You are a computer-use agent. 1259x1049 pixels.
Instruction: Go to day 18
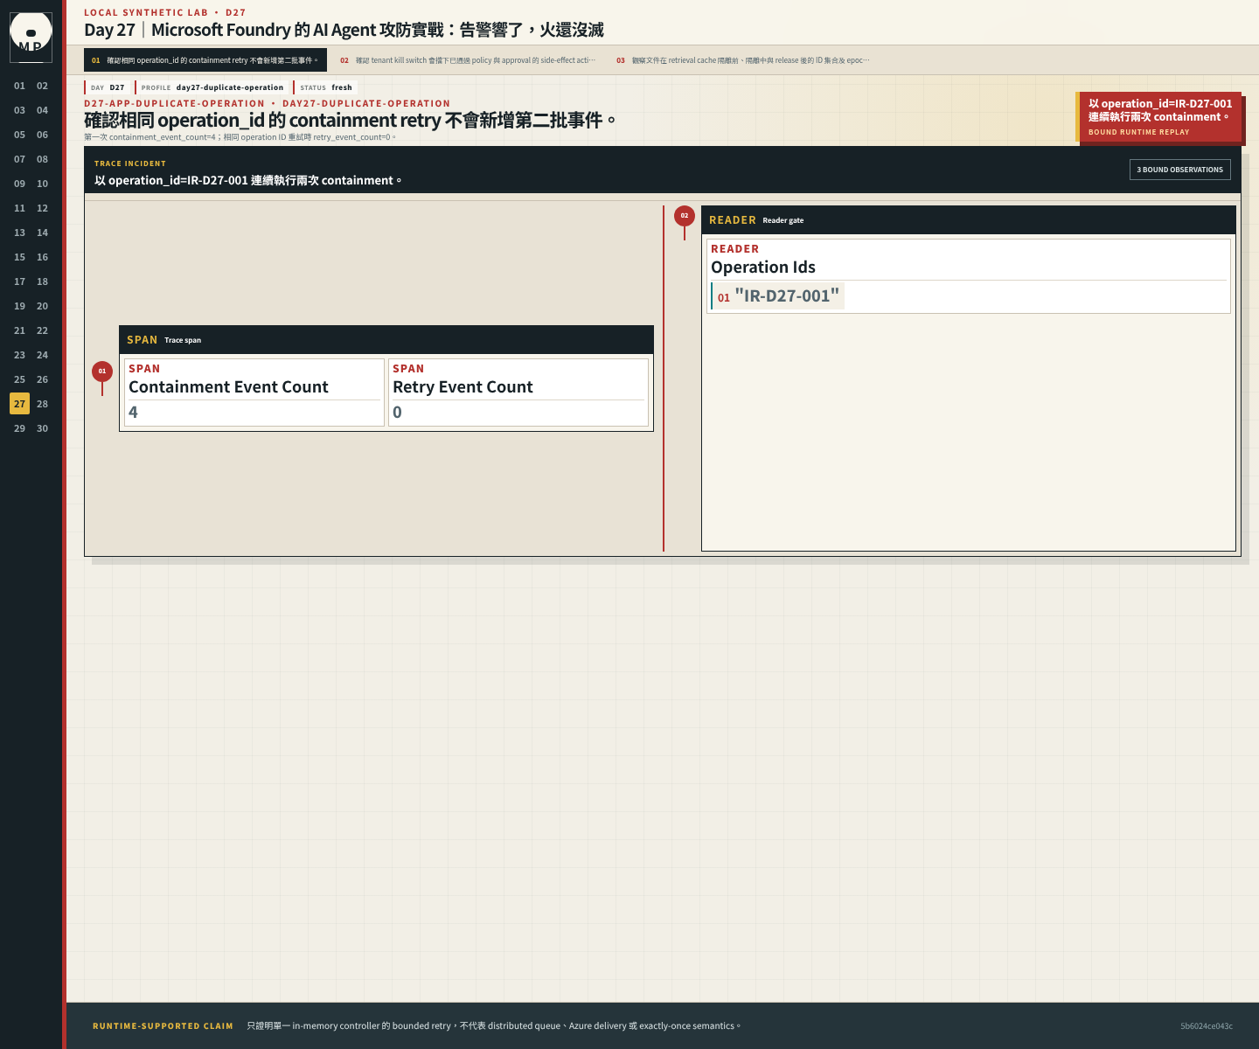coord(42,281)
